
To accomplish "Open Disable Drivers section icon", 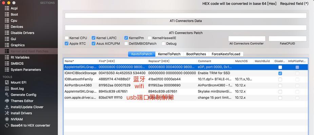I will click(7, 33).
